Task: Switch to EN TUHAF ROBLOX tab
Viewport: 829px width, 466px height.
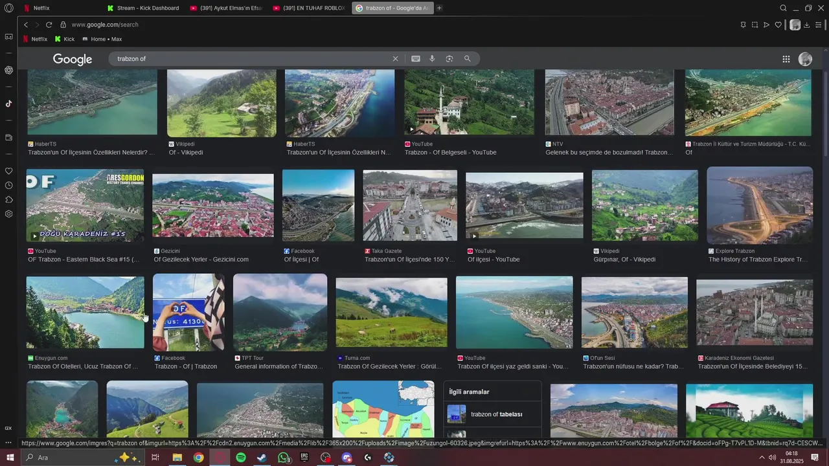Action: coord(309,8)
